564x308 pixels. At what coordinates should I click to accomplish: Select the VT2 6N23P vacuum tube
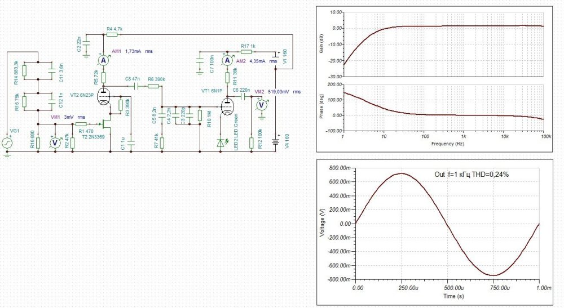pyautogui.click(x=104, y=96)
